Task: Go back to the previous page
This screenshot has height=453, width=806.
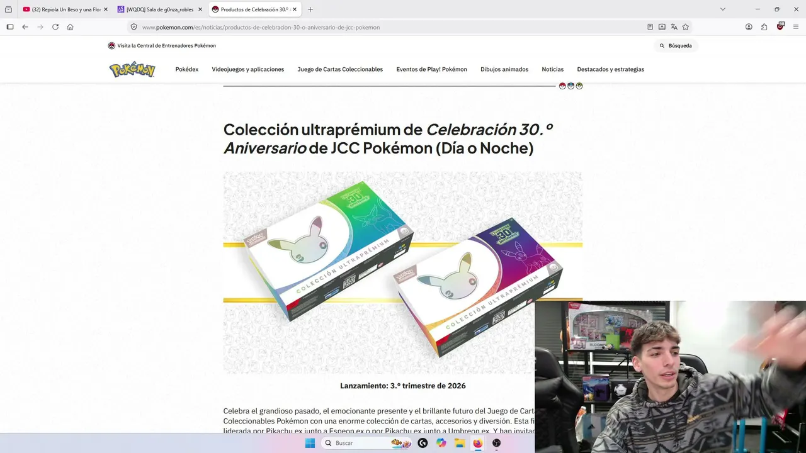Action: (25, 27)
